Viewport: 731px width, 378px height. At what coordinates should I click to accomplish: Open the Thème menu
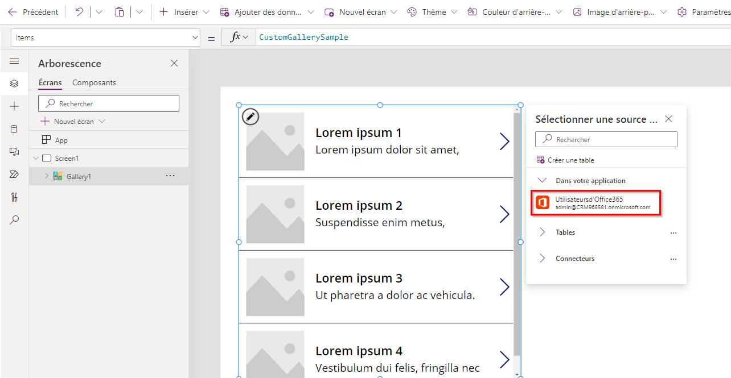pos(433,12)
